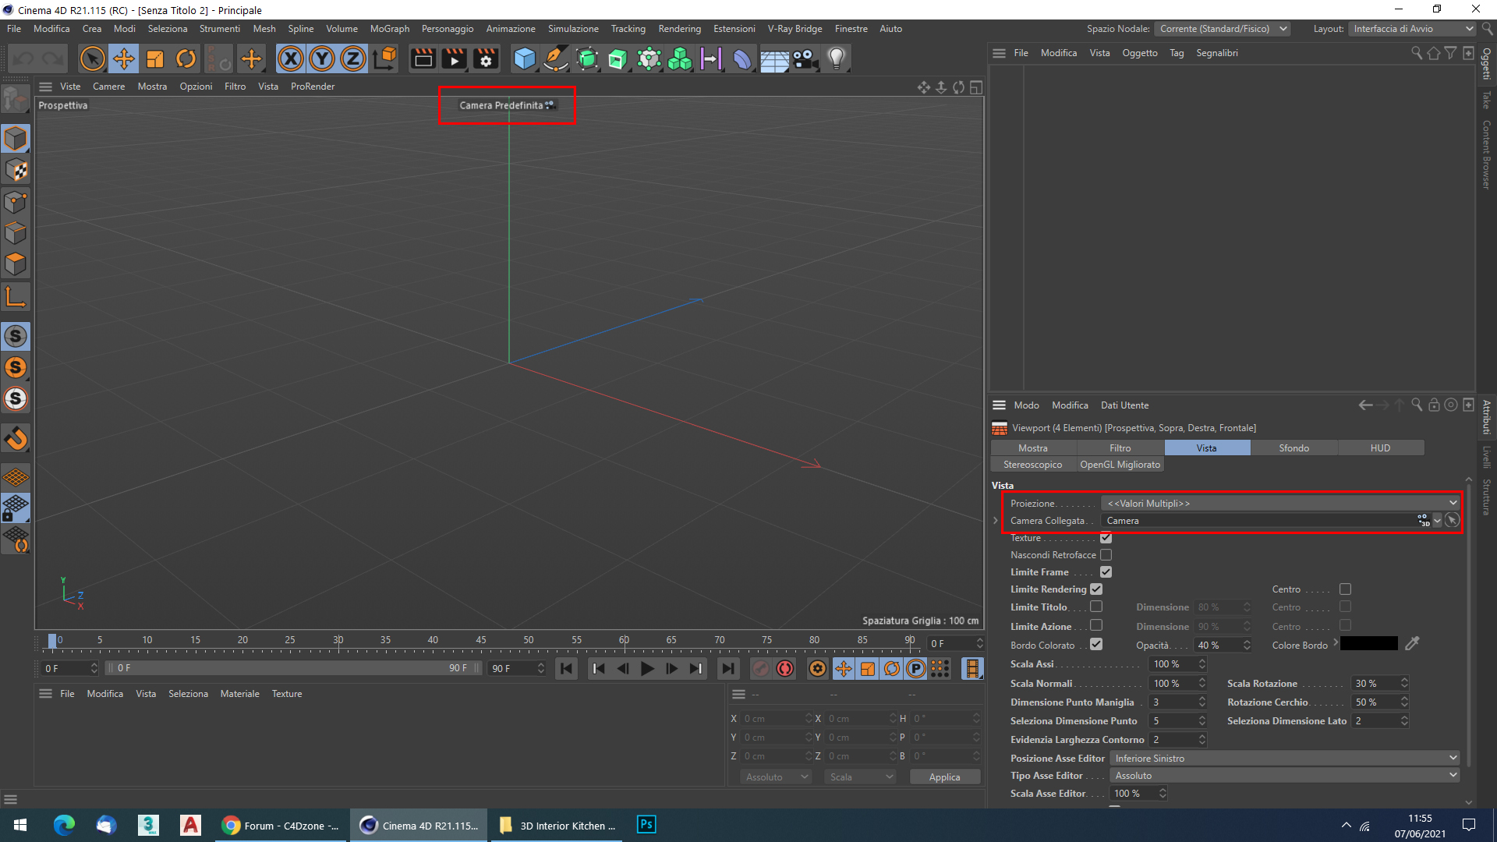Enable Centro checkbox beside Limite Rendering
Image resolution: width=1497 pixels, height=842 pixels.
tap(1345, 589)
